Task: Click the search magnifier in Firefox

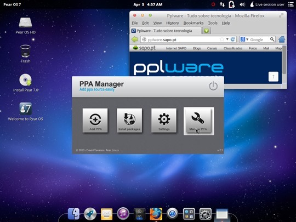Action: click(272, 39)
